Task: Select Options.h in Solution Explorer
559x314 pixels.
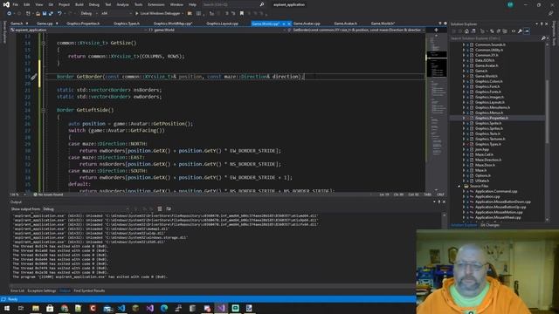Action: pos(483,175)
